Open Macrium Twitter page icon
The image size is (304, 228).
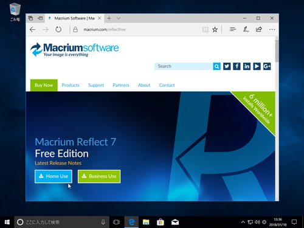tap(227, 66)
